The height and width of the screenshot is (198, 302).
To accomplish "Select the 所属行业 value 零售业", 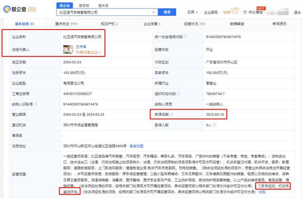I will 211,83.
